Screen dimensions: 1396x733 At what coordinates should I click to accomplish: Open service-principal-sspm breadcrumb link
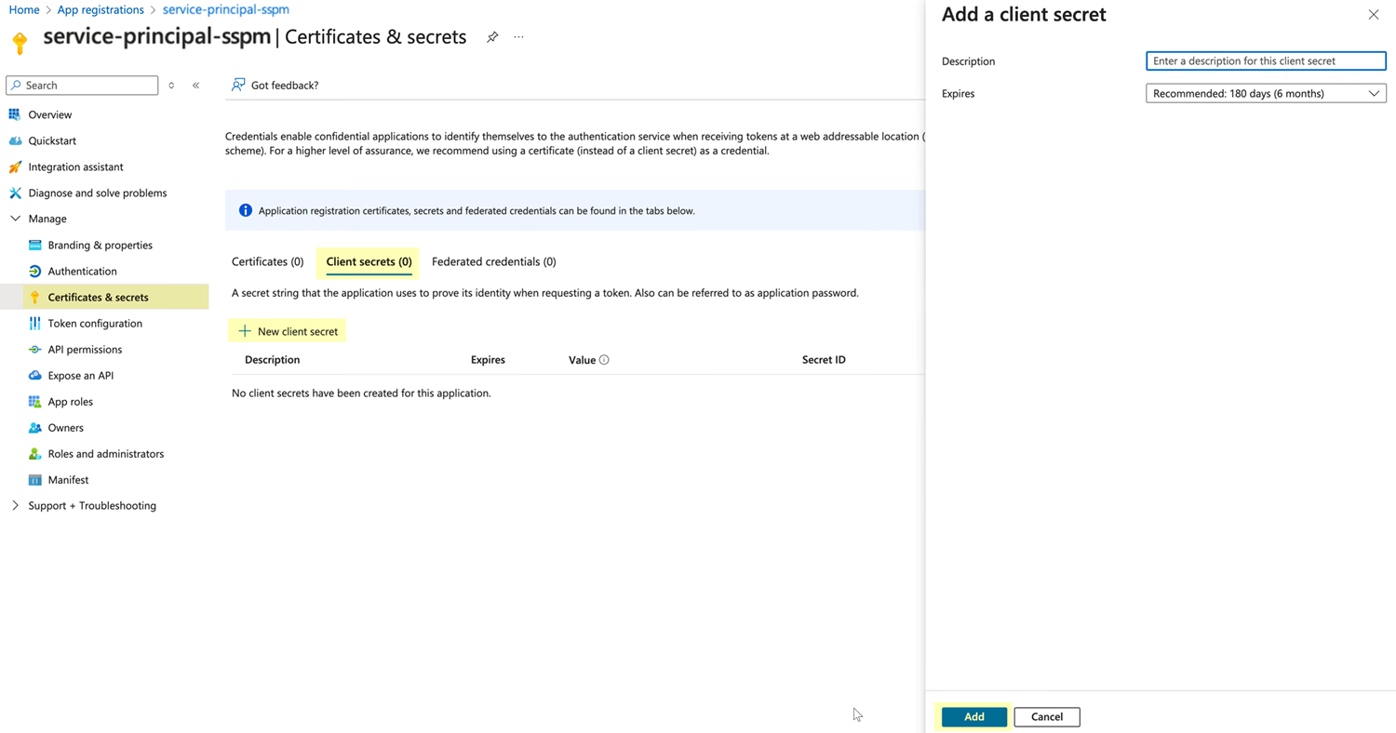(226, 9)
